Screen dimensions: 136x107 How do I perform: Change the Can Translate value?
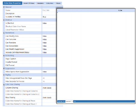click(x=49, y=43)
